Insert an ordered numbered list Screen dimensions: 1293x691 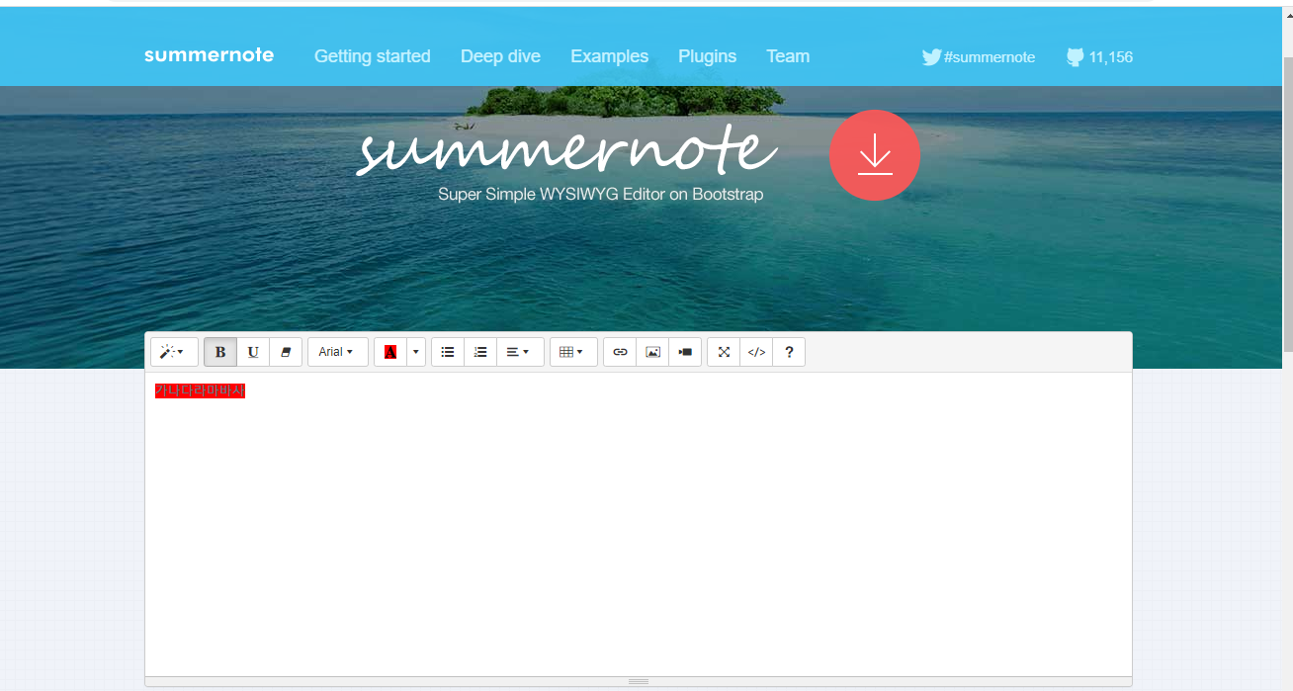point(480,352)
